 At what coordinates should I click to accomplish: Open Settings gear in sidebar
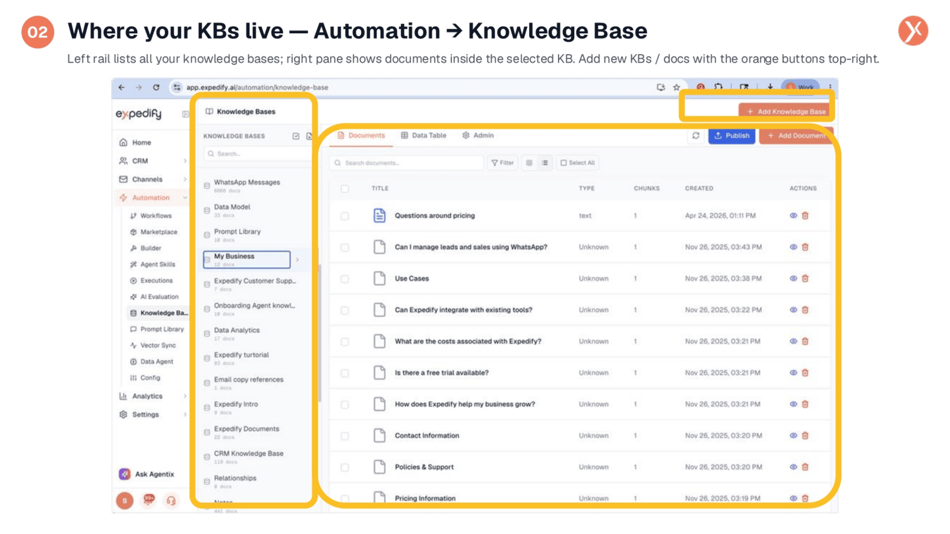123,415
